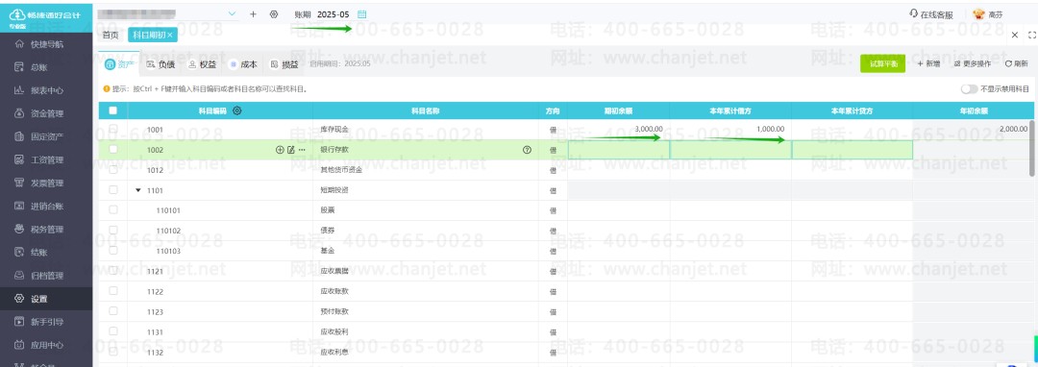This screenshot has width=1038, height=367.
Task: Open column settings gear beside 科目编码
Action: click(237, 111)
